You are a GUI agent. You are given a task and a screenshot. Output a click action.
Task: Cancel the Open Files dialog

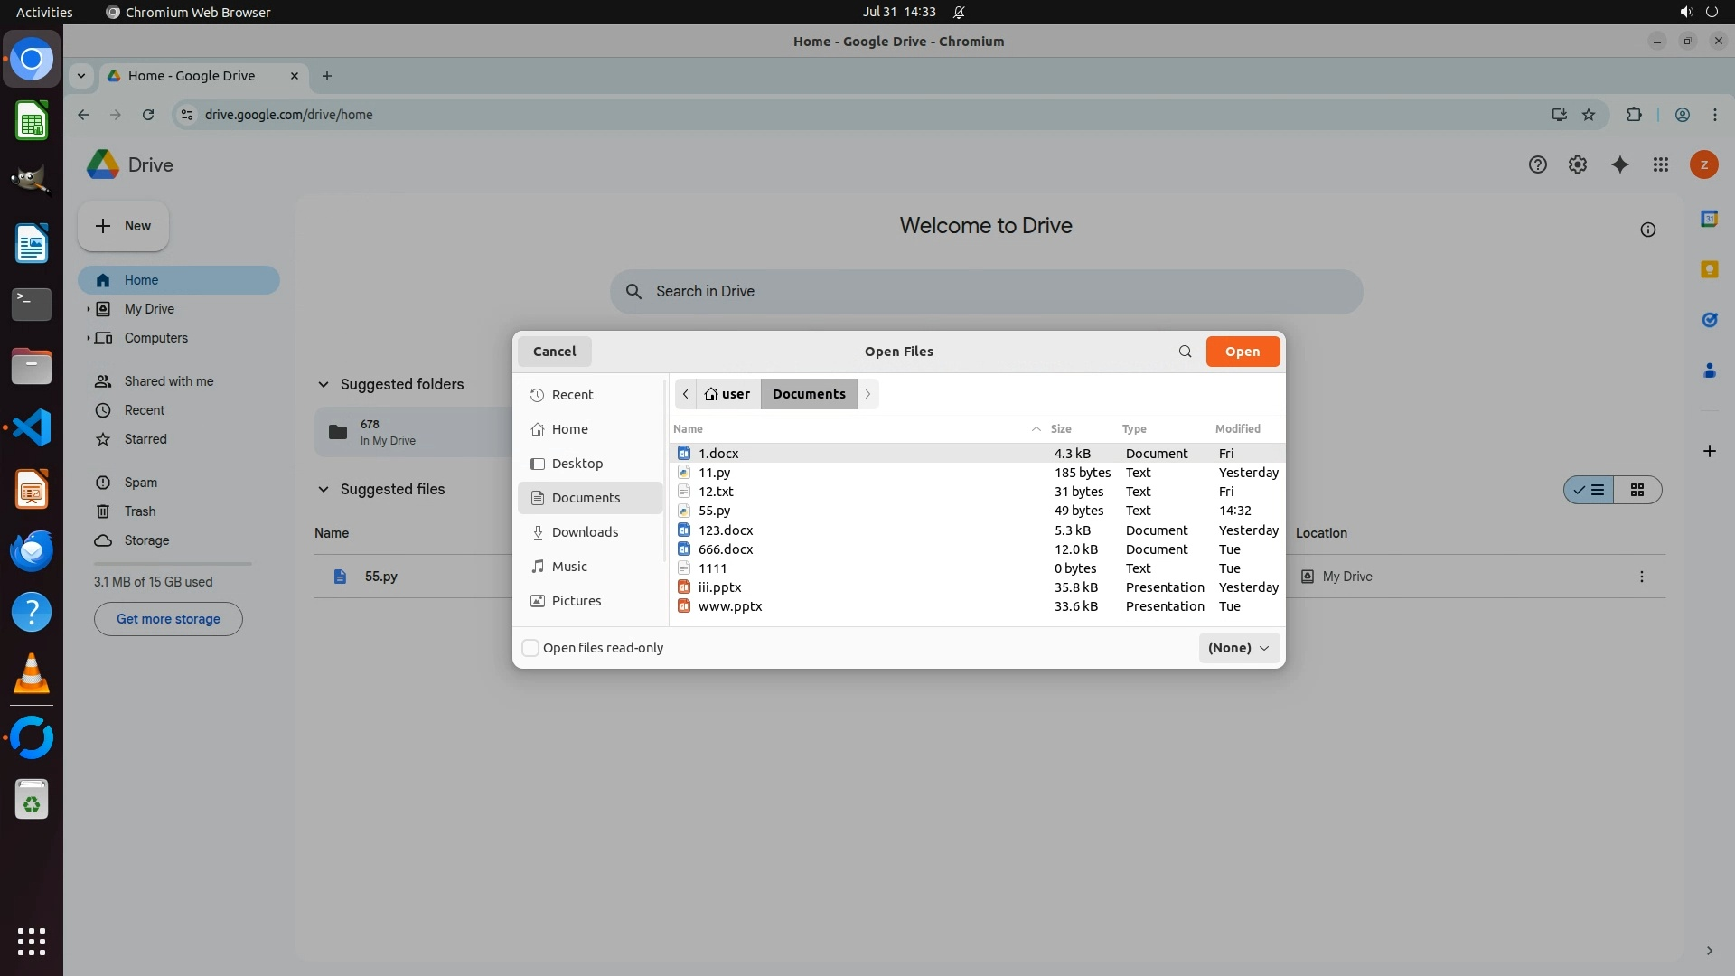(554, 352)
